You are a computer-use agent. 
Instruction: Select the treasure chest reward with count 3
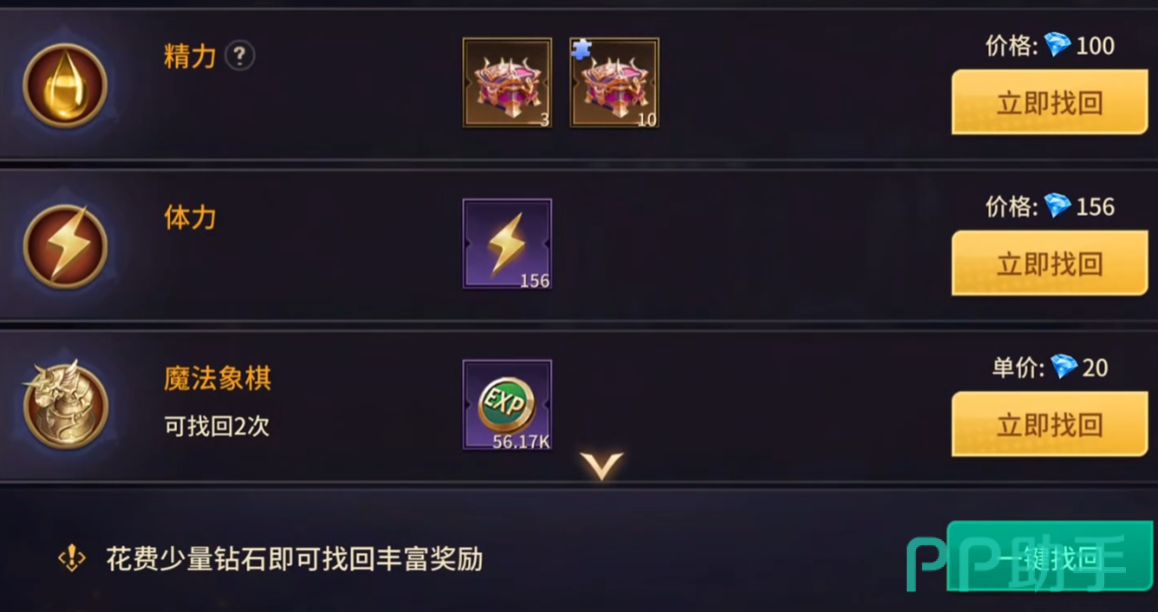[x=507, y=83]
